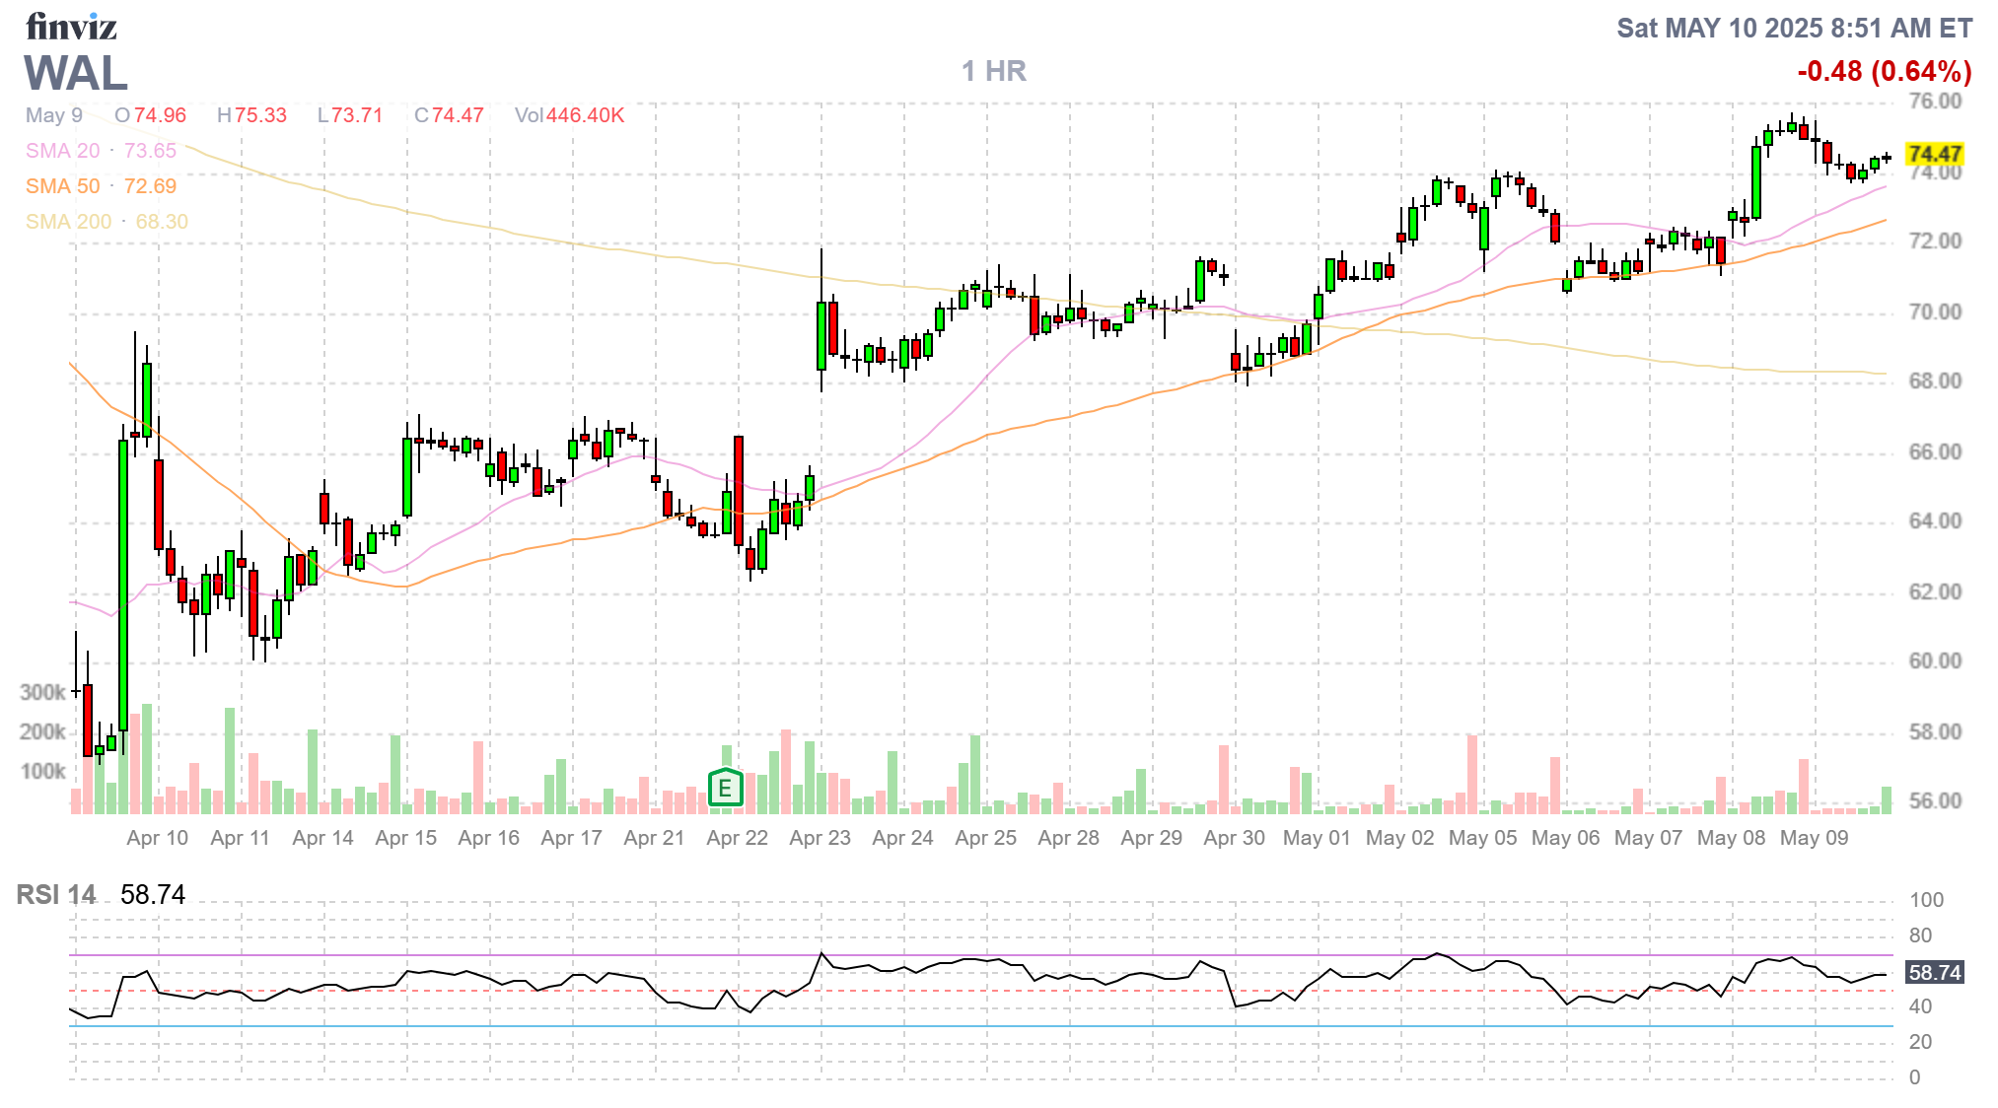
Task: Click the 300k volume axis label
Action: [42, 692]
